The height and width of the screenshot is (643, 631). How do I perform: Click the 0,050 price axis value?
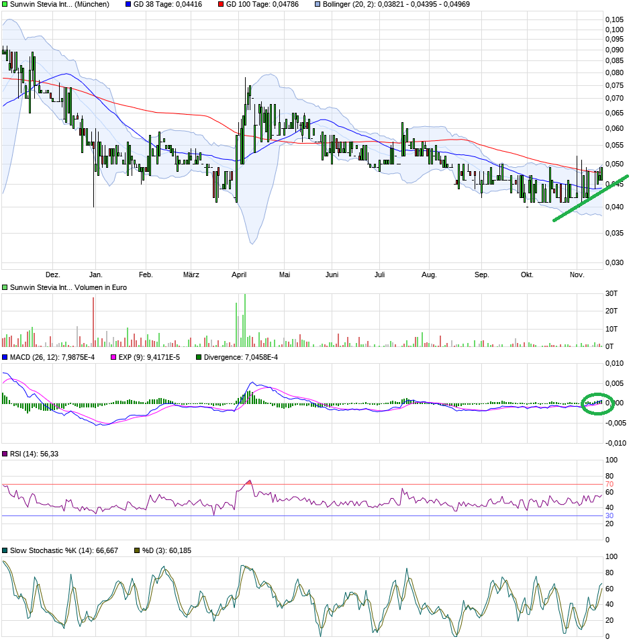point(614,164)
